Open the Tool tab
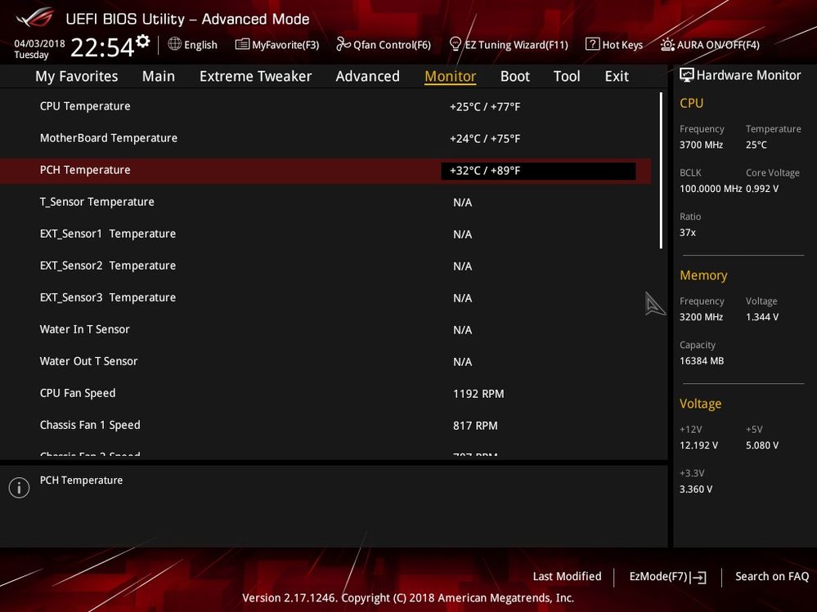The image size is (817, 612). pyautogui.click(x=567, y=77)
